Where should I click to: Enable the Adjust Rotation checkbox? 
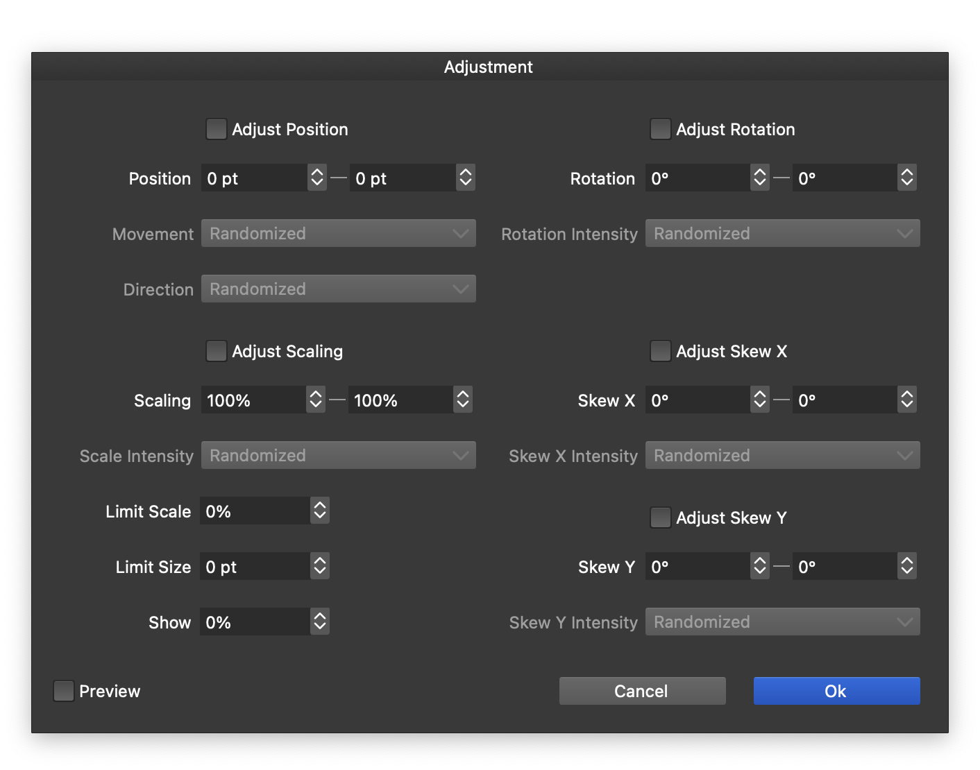pos(660,130)
